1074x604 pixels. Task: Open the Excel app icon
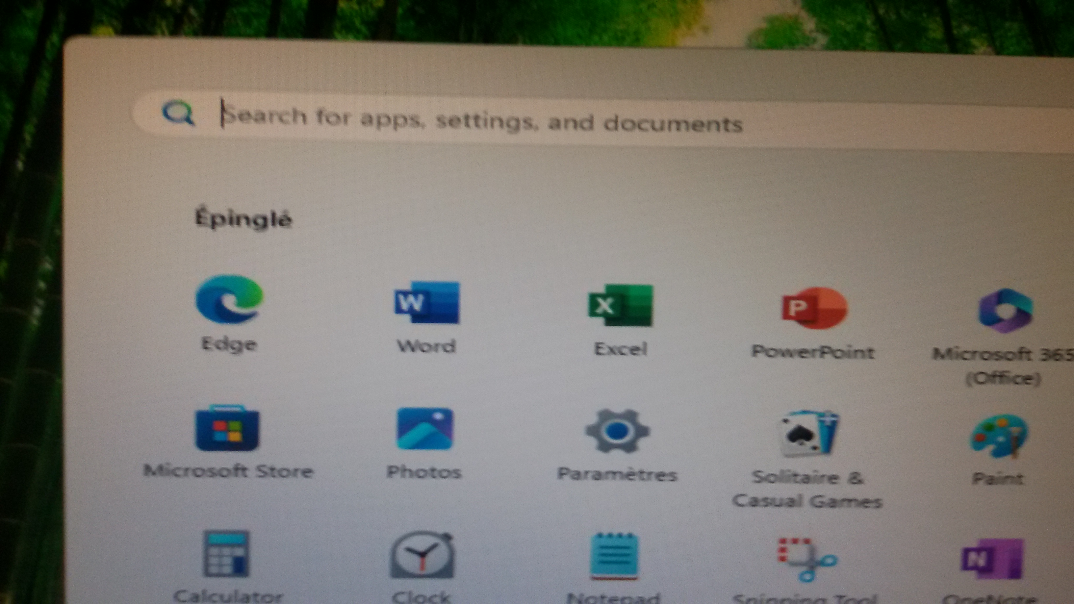click(x=620, y=306)
